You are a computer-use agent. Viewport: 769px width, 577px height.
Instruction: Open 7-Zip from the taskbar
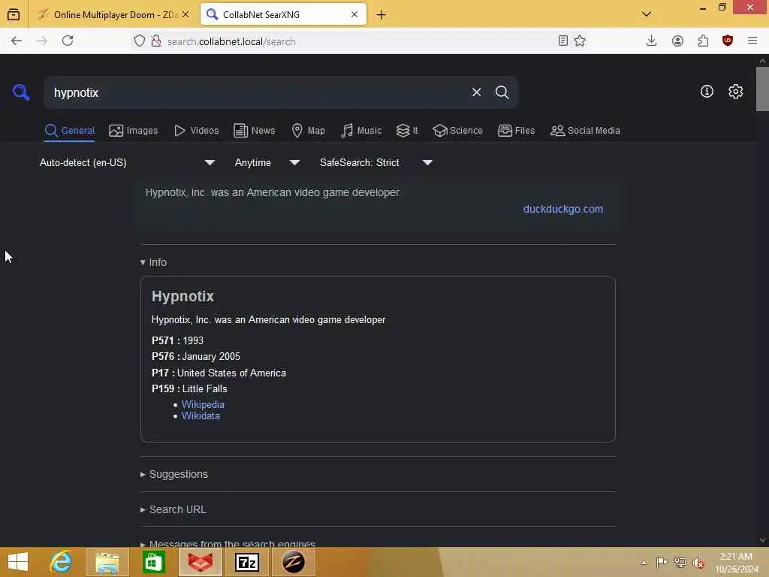tap(246, 562)
